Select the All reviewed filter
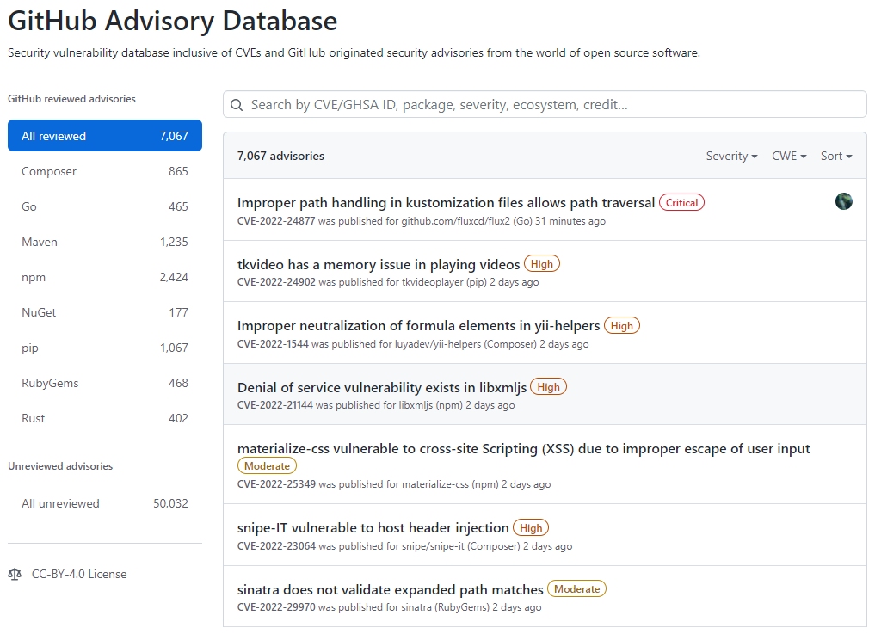 pyautogui.click(x=105, y=136)
